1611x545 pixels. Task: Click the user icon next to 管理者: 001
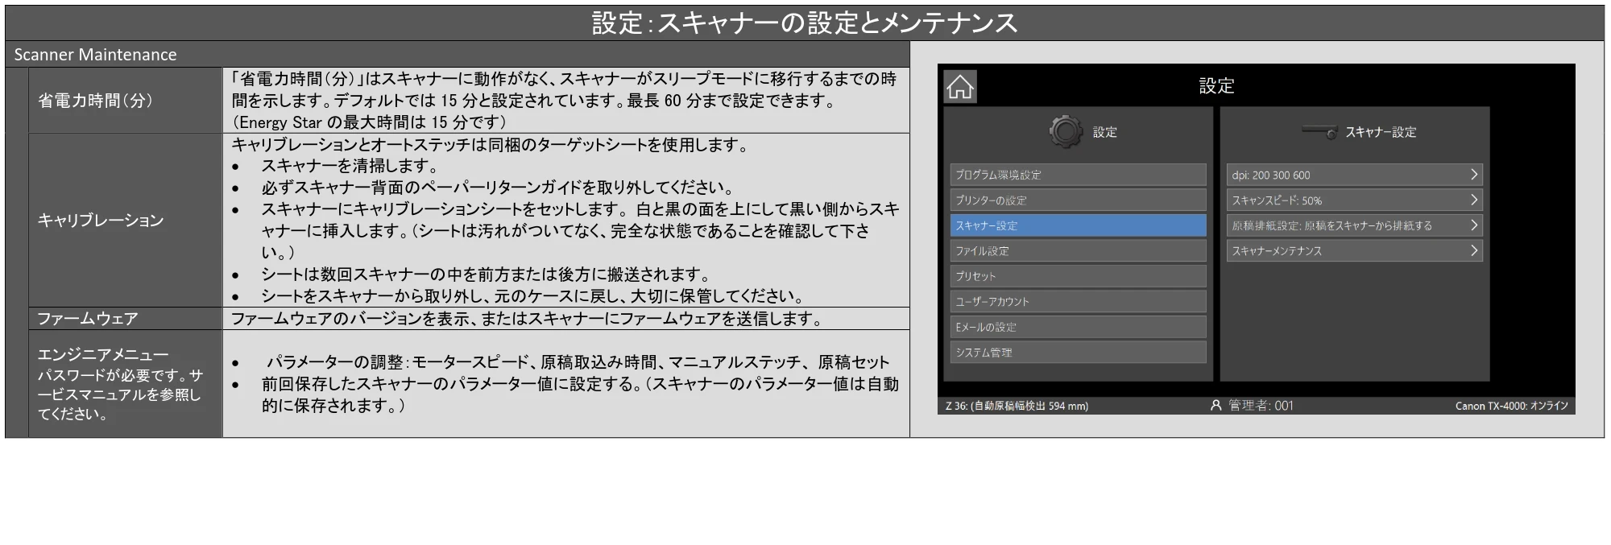coord(1216,405)
